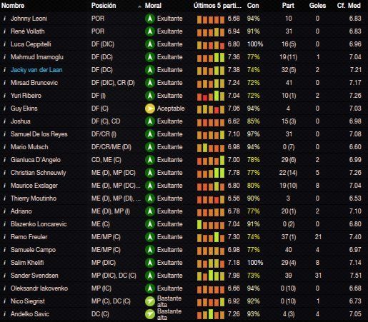Screen dimensions: 368x322
Task: Click Guy Ekins' yellow Aceptable morale icon
Action: 150,109
